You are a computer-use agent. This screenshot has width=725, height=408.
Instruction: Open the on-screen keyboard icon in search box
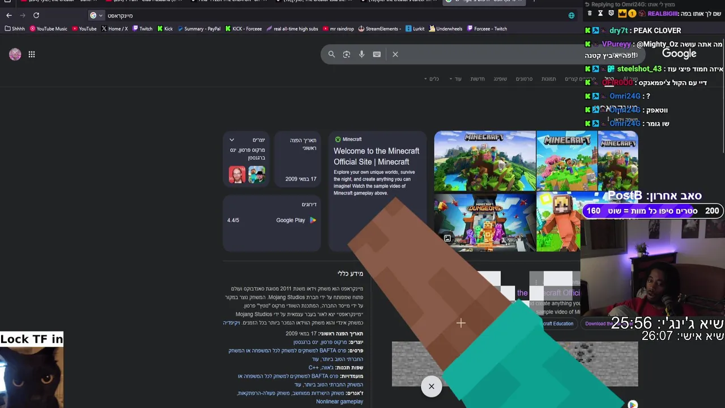tap(377, 54)
